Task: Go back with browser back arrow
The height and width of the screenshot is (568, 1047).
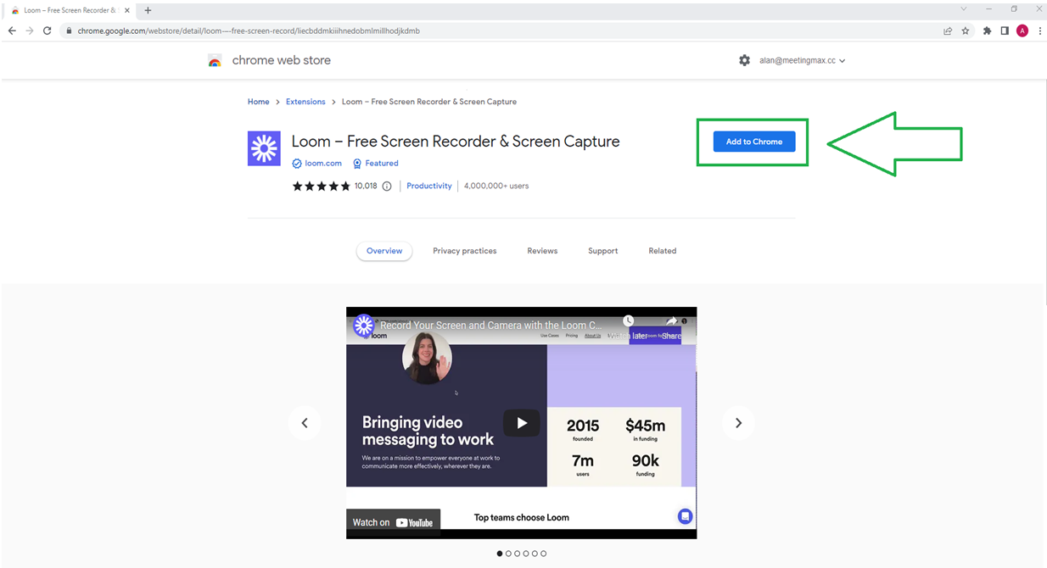Action: point(12,31)
